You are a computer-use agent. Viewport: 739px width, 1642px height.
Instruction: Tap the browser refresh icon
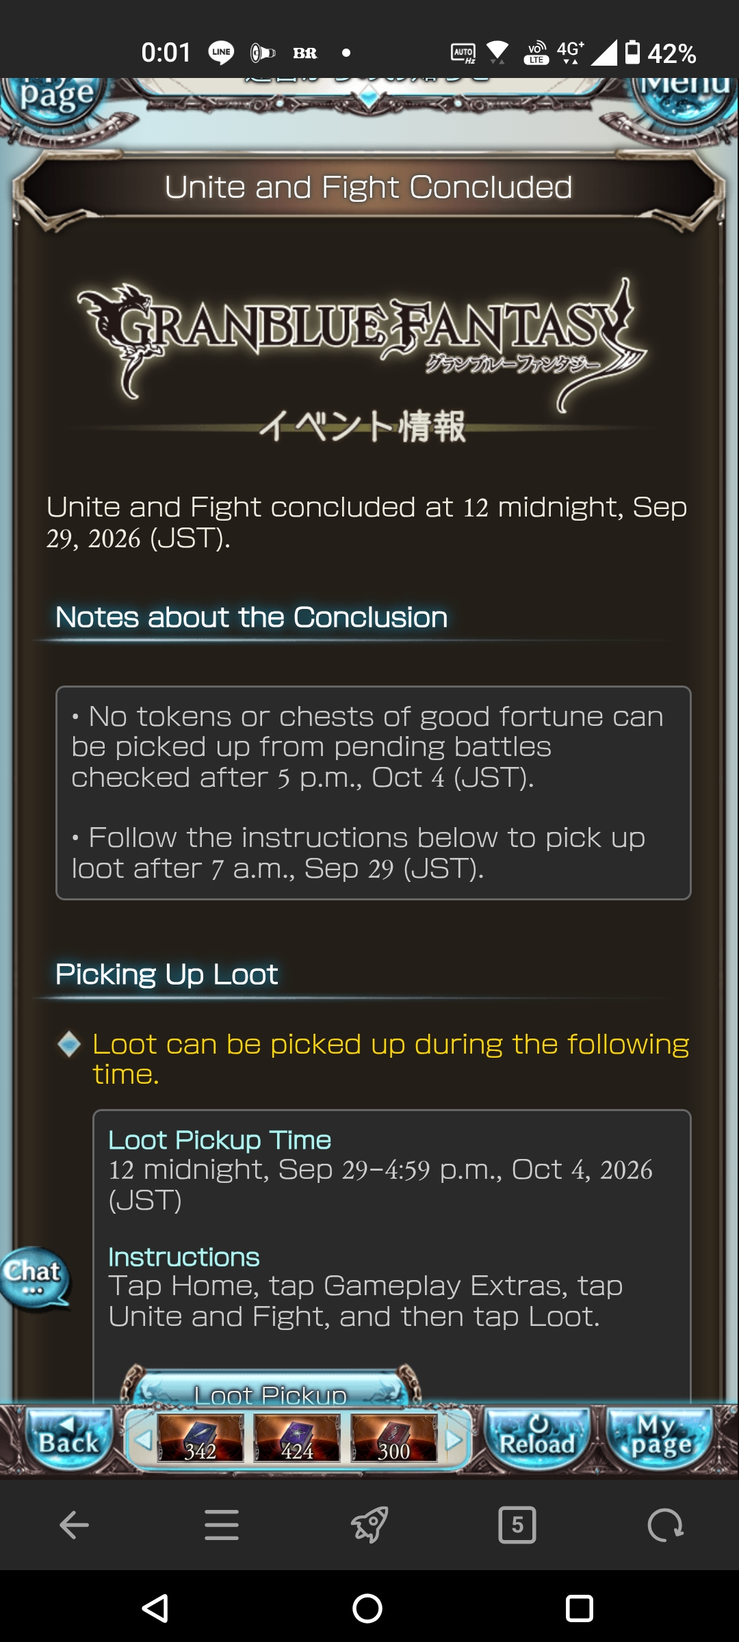(665, 1525)
